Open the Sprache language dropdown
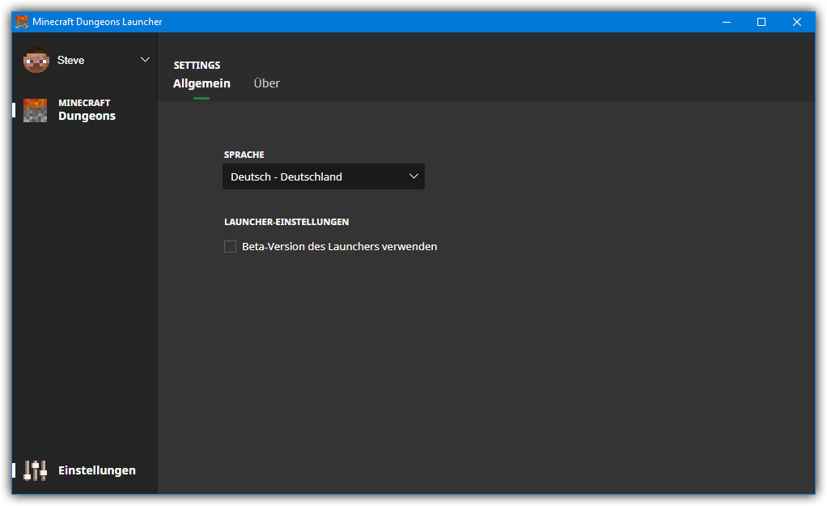The height and width of the screenshot is (506, 827). click(324, 176)
